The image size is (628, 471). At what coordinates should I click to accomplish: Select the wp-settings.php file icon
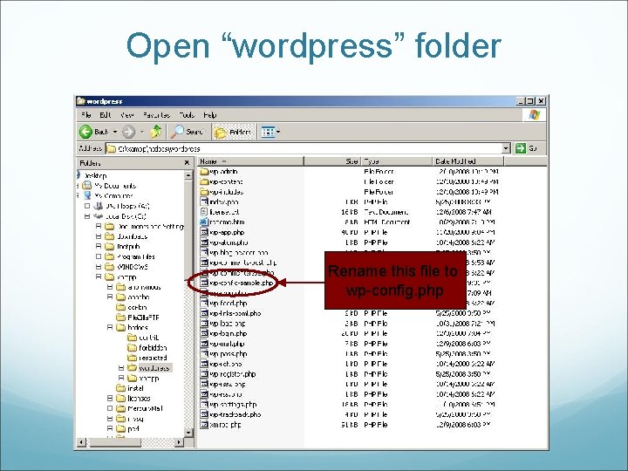tap(204, 405)
